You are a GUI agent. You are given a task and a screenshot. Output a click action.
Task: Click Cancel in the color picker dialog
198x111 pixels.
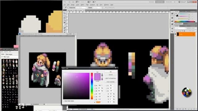coord(111,75)
